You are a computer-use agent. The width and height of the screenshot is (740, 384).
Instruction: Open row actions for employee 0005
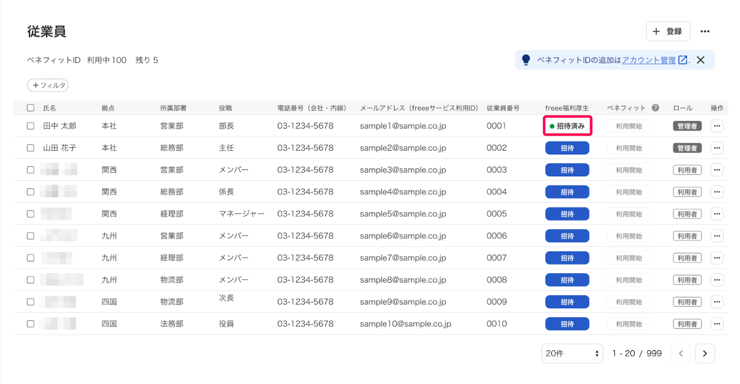click(x=717, y=214)
